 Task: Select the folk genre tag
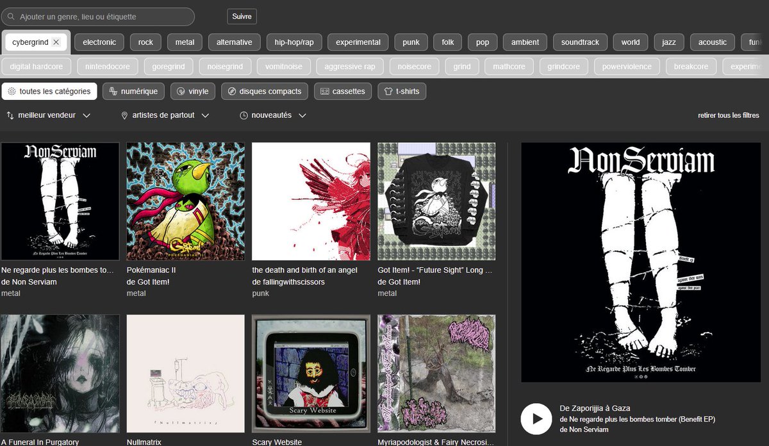(447, 42)
